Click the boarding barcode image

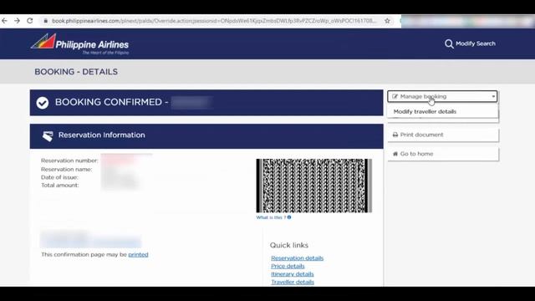pyautogui.click(x=314, y=186)
